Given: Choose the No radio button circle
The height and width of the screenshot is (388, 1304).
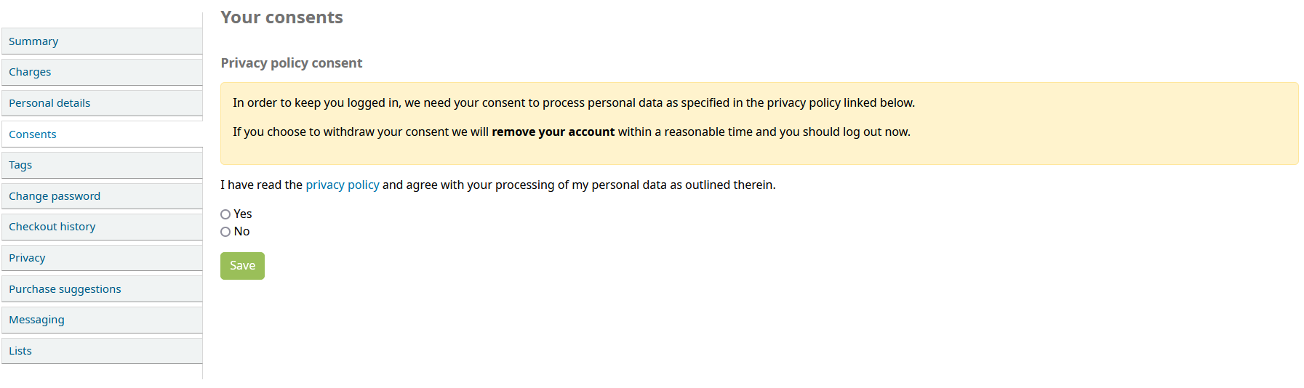Looking at the screenshot, I should tap(225, 232).
